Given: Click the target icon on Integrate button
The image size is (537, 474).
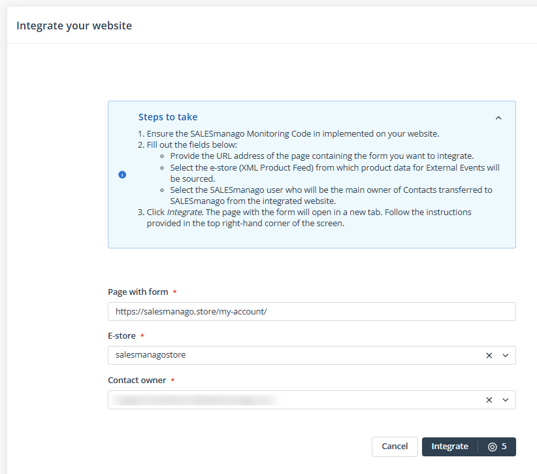Looking at the screenshot, I should coord(492,447).
